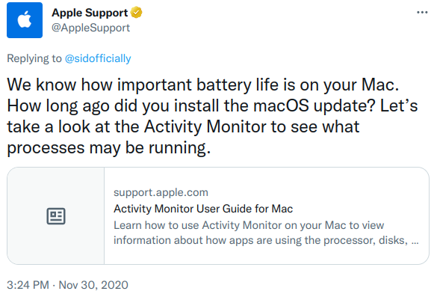Click the card description starting 'Learn how to use'

click(266, 233)
